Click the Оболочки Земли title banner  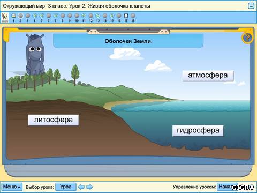click(128, 41)
